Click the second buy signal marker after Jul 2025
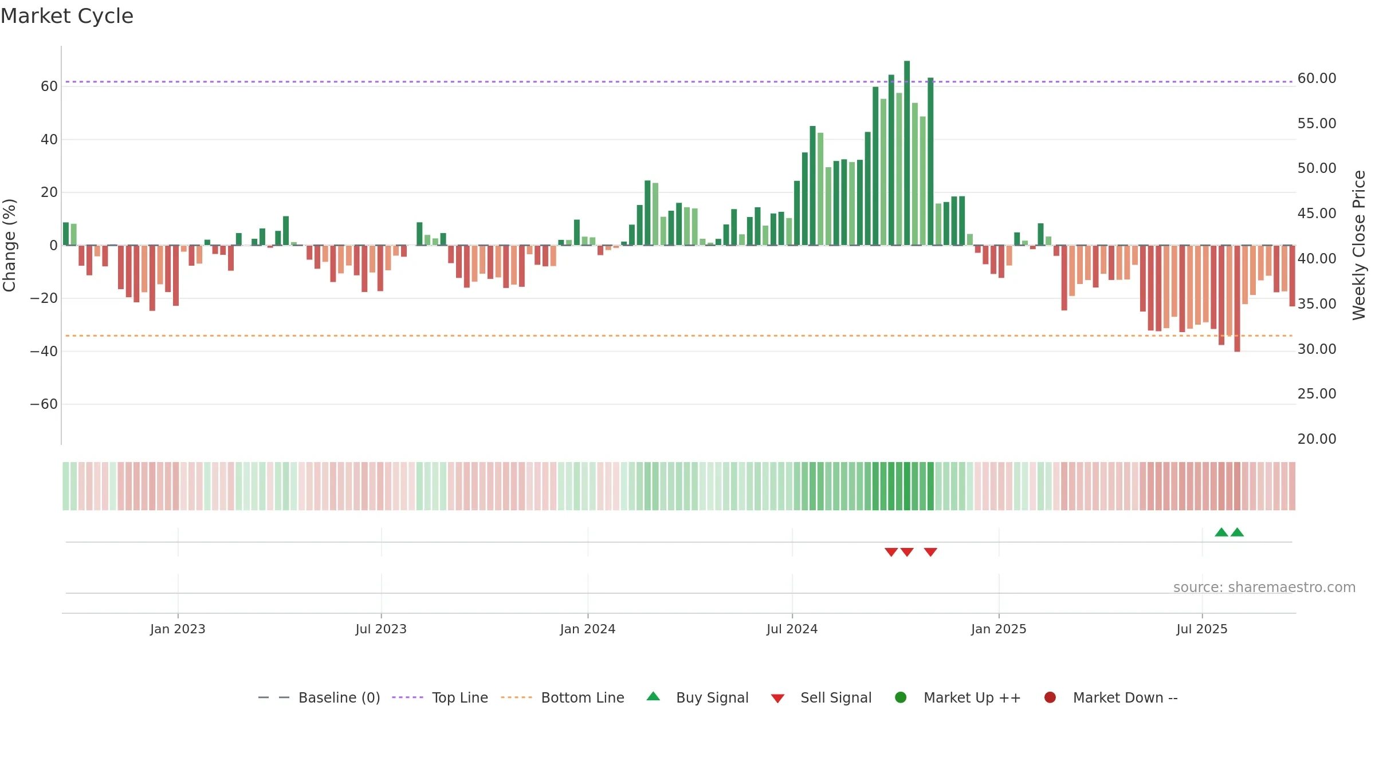Image resolution: width=1375 pixels, height=773 pixels. (x=1237, y=532)
